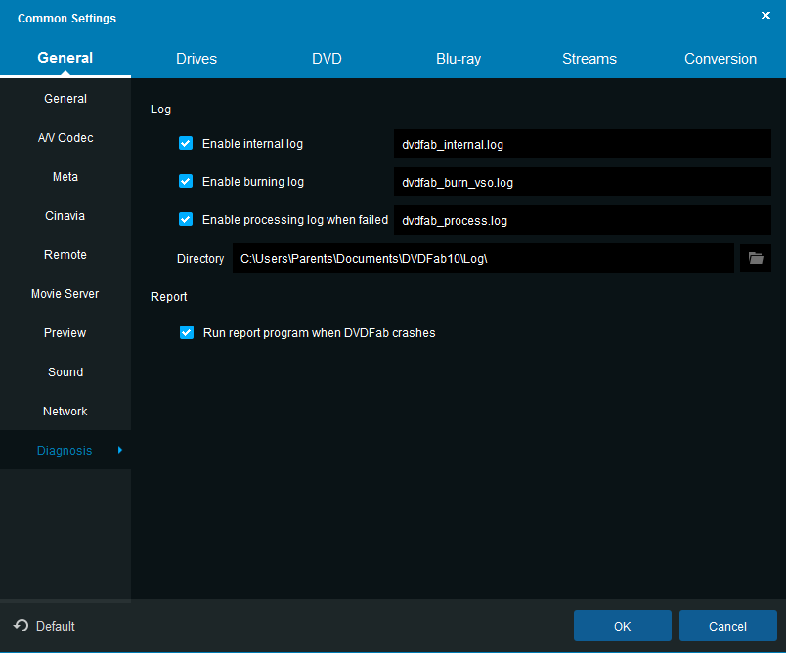Select Meta in the sidebar
This screenshot has width=786, height=653.
coord(65,176)
